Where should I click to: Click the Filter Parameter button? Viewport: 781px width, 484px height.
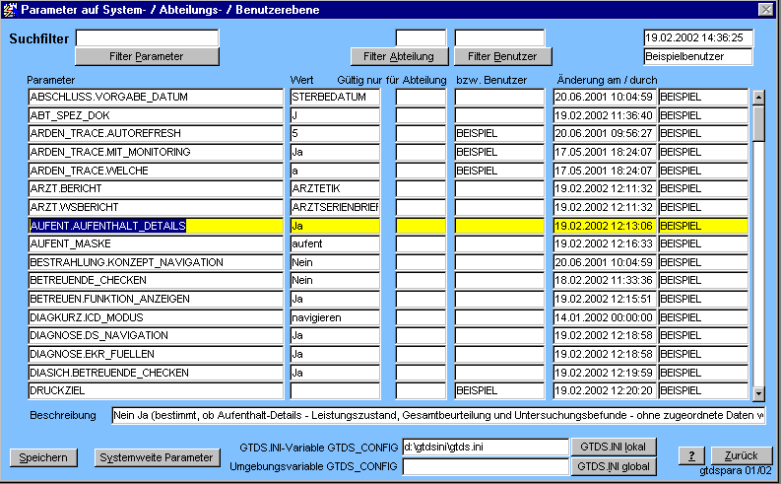(x=147, y=56)
